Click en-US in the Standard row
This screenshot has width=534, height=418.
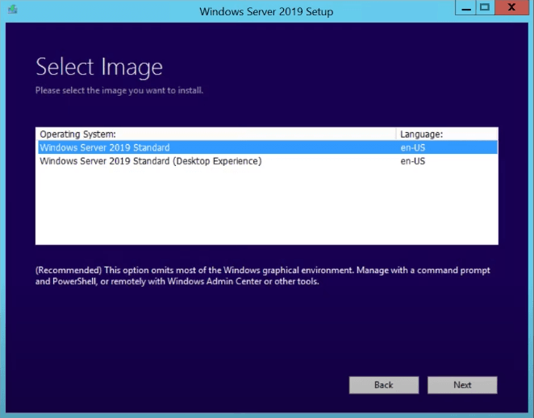pyautogui.click(x=413, y=147)
